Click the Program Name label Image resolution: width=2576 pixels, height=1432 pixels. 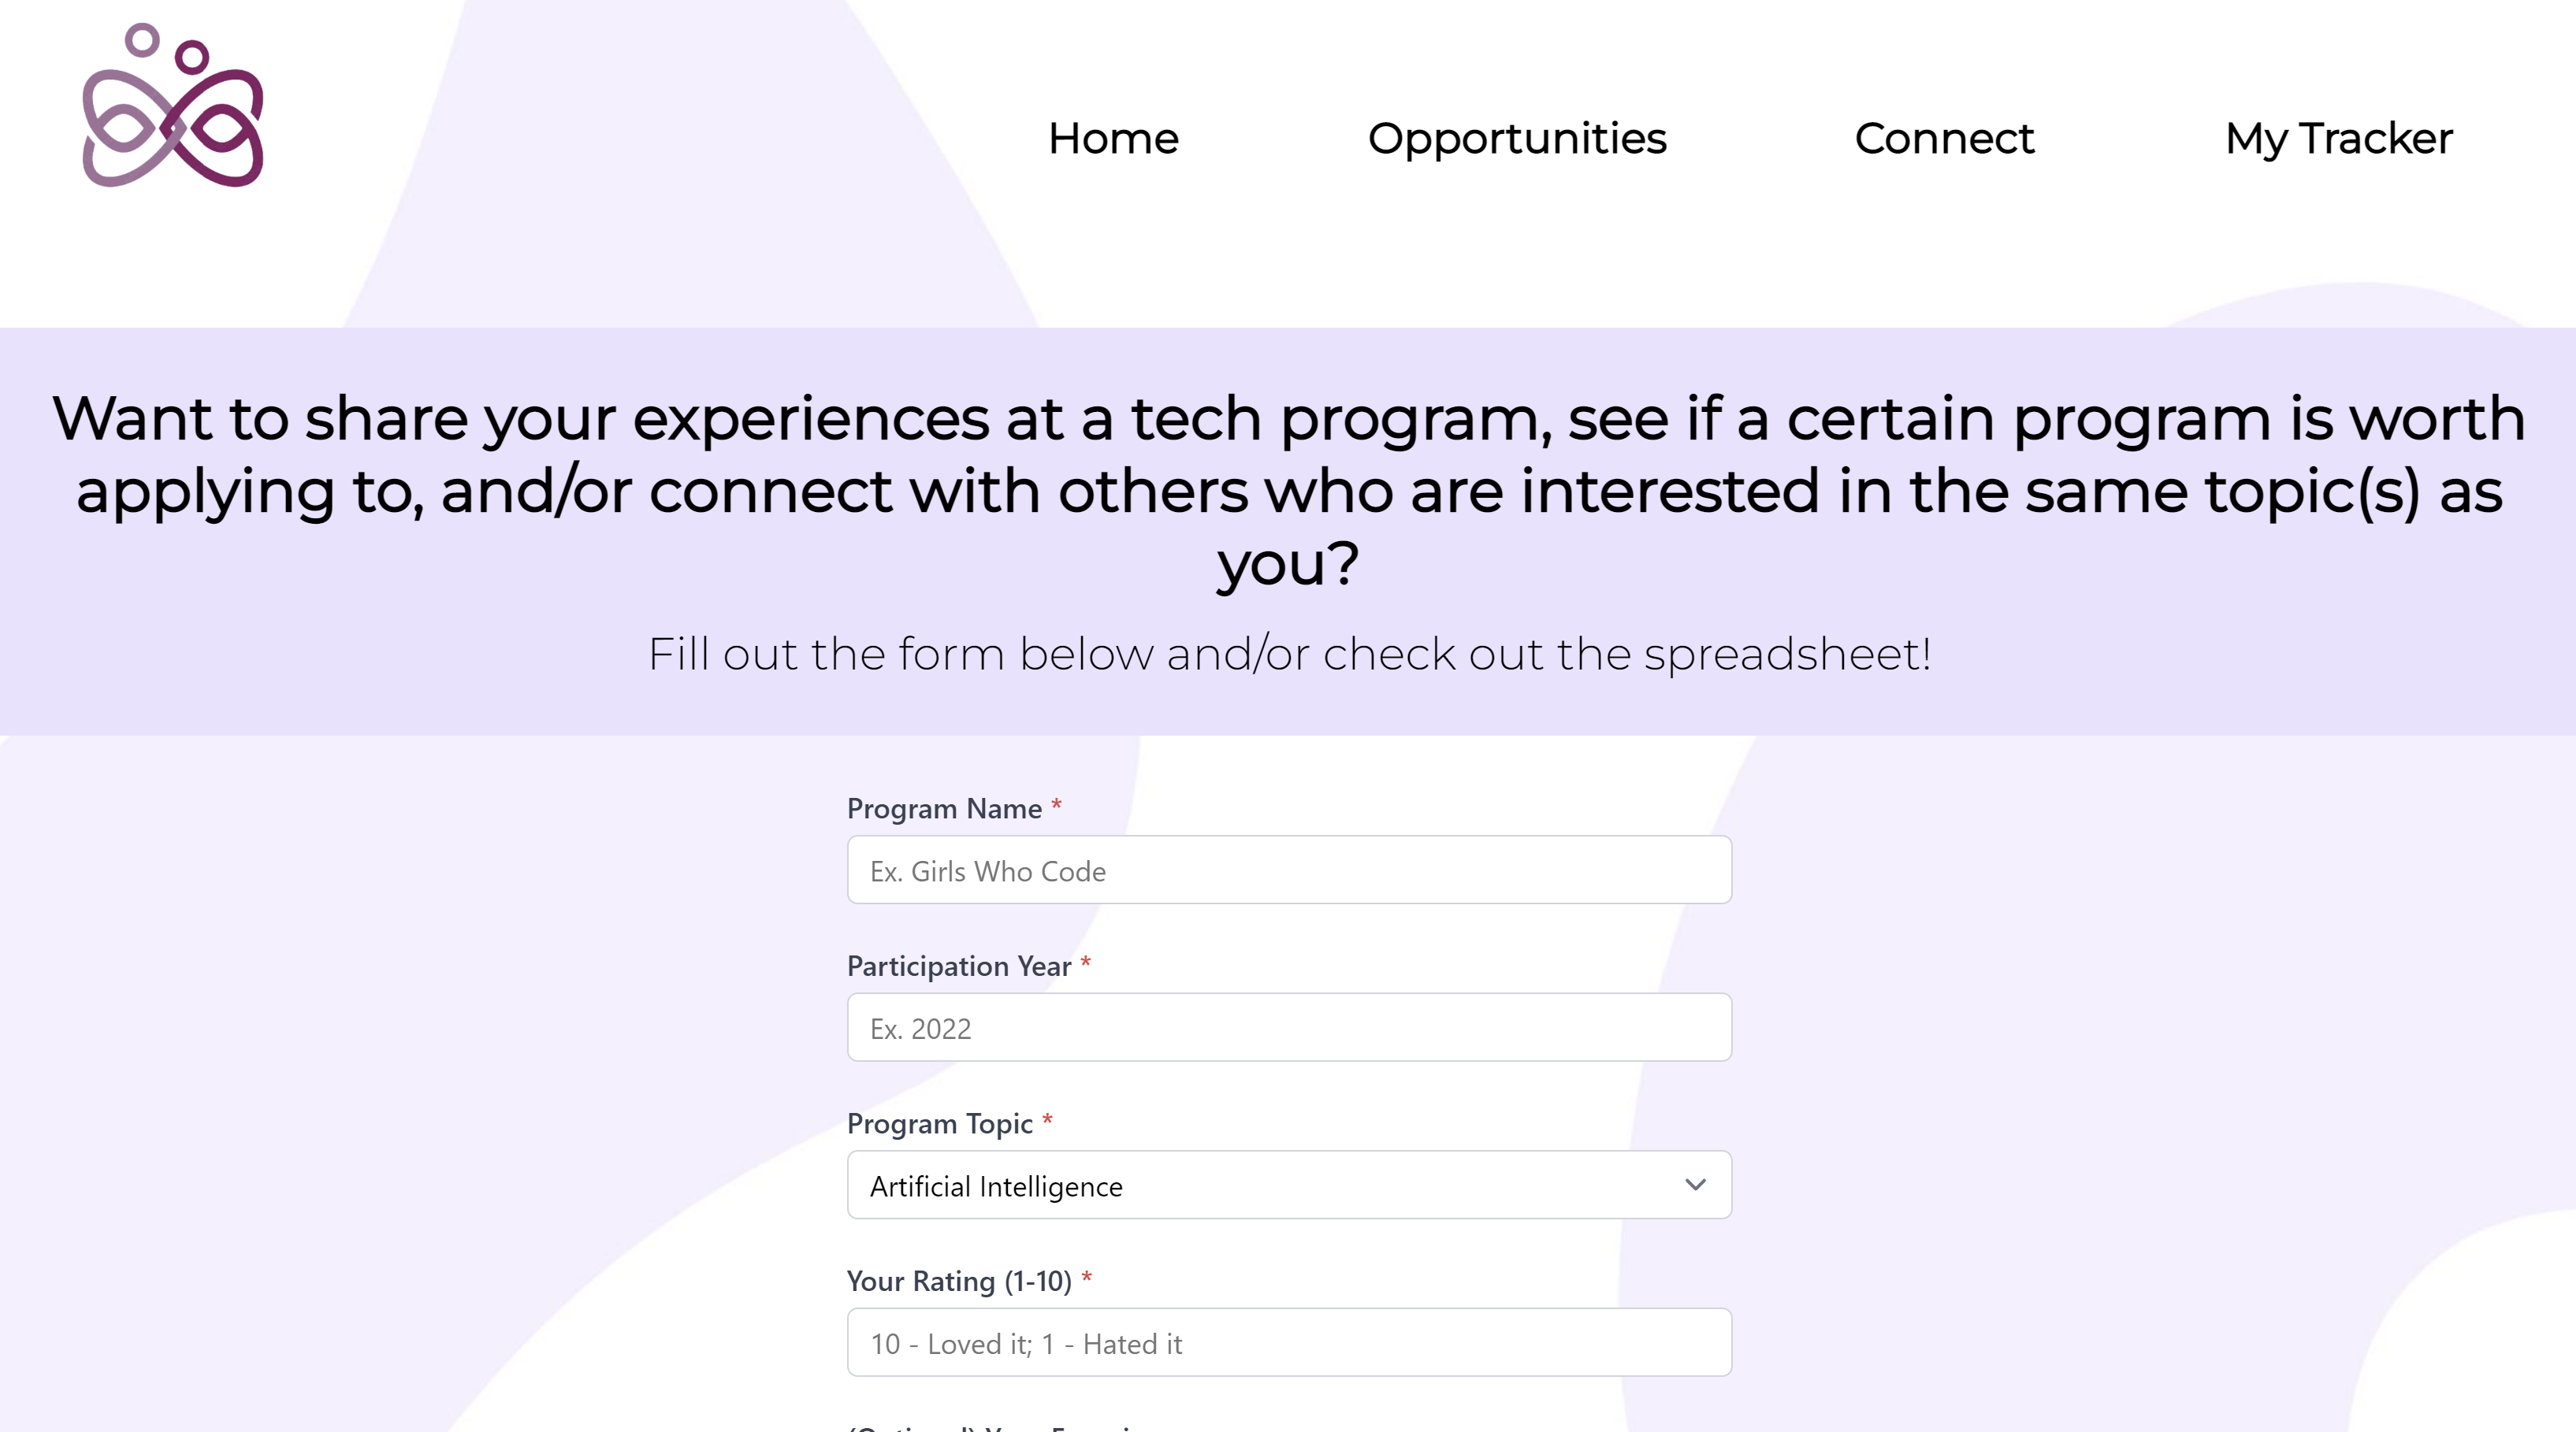tap(944, 807)
